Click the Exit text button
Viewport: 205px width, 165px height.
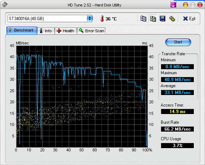pos(192,19)
